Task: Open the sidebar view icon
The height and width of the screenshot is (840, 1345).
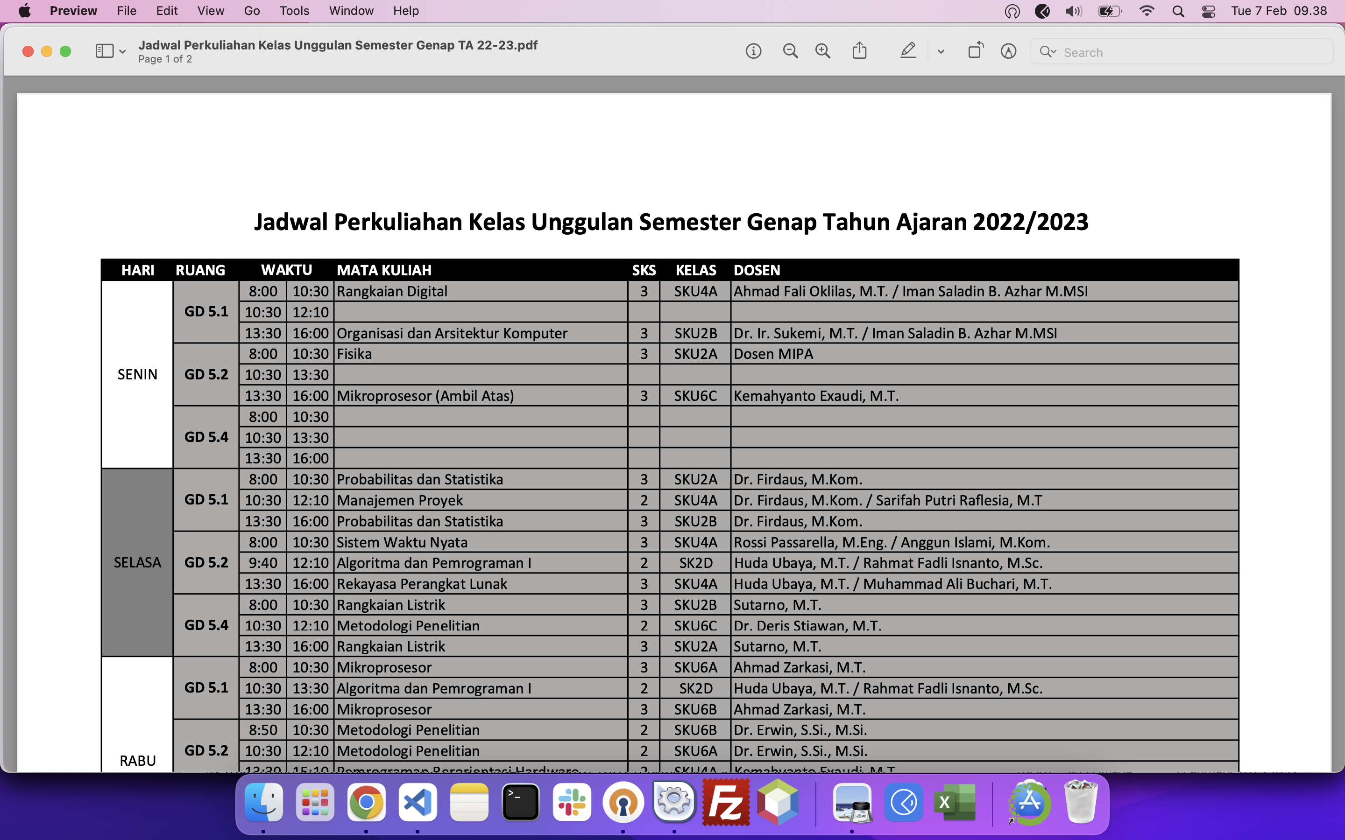Action: tap(105, 51)
